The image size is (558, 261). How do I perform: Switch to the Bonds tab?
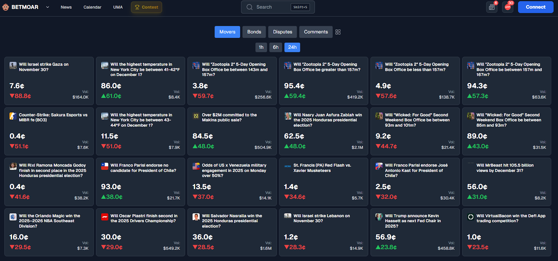[x=254, y=32]
